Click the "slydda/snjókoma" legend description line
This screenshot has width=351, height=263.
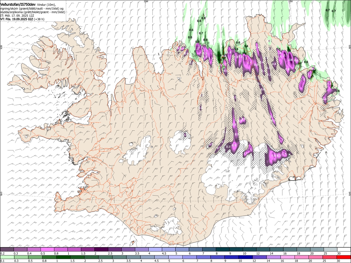point(33,12)
